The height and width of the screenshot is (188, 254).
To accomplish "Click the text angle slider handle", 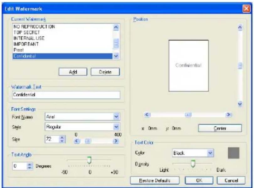I will click(x=89, y=160).
